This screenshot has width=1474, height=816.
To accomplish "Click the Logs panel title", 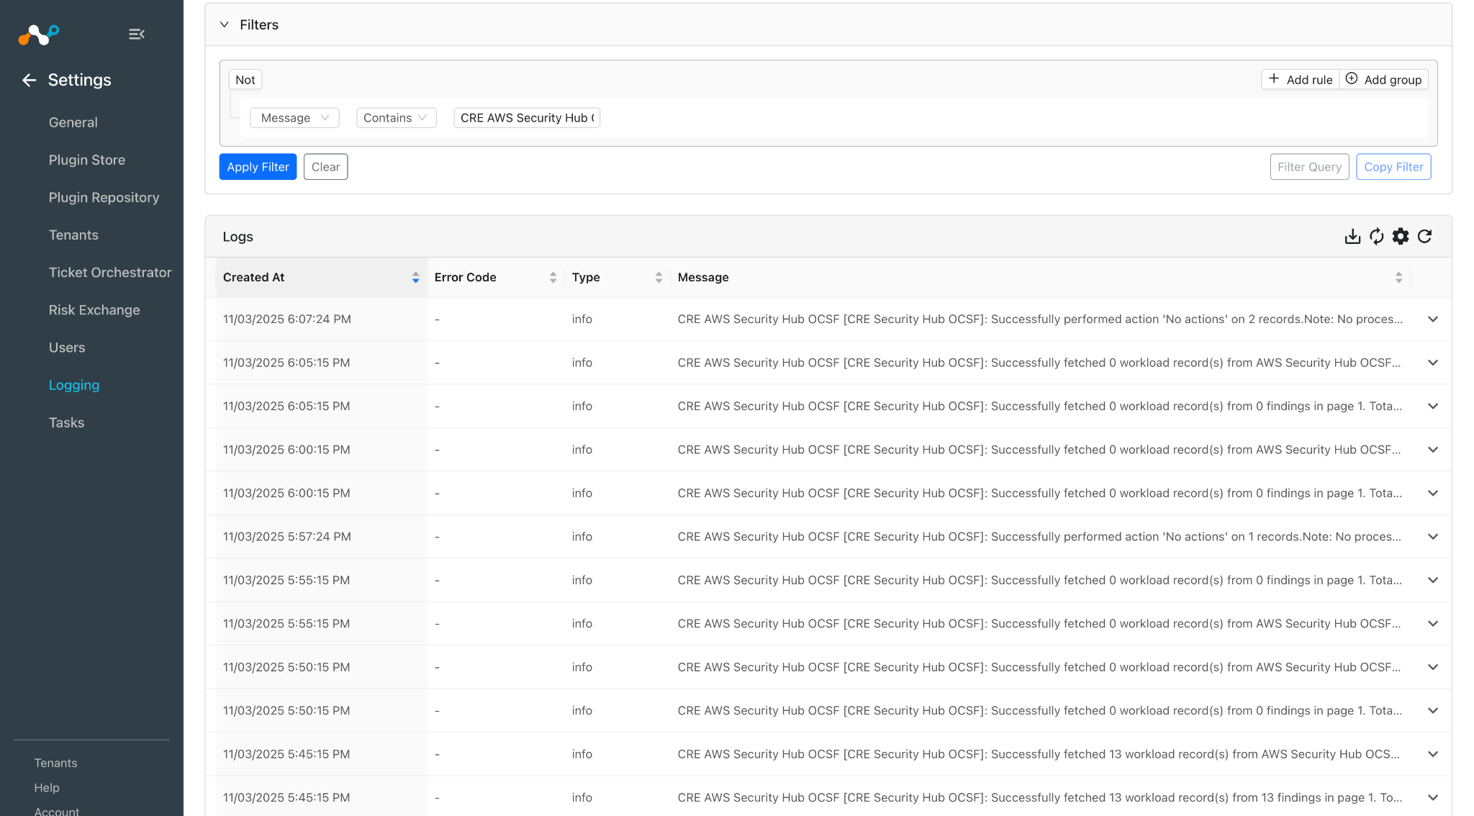I will [238, 237].
